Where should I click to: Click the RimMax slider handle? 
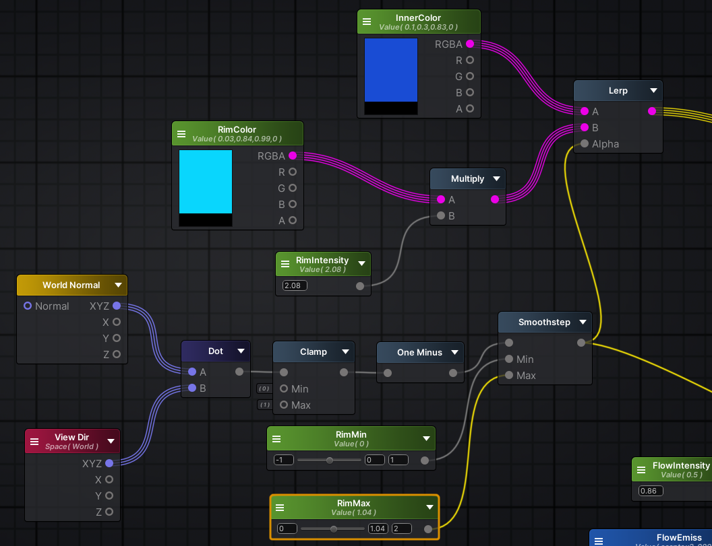(x=334, y=528)
